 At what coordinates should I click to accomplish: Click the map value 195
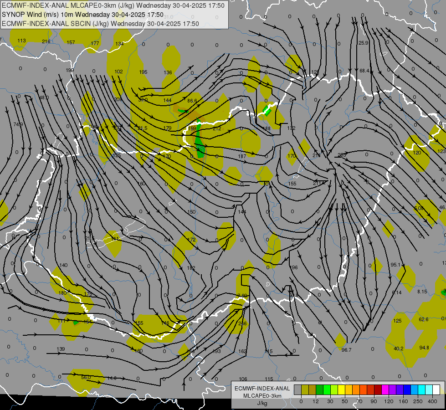pos(143,72)
